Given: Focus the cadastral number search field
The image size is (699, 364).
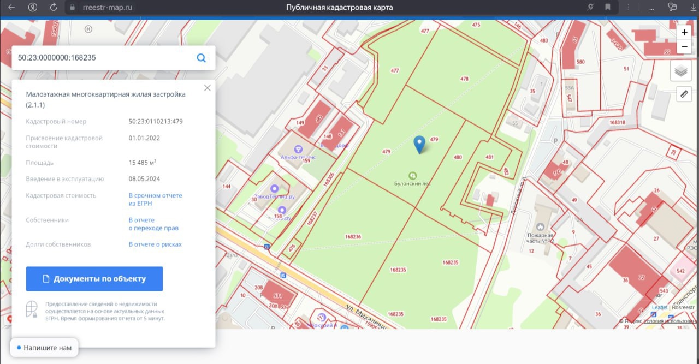Looking at the screenshot, I should click(104, 57).
